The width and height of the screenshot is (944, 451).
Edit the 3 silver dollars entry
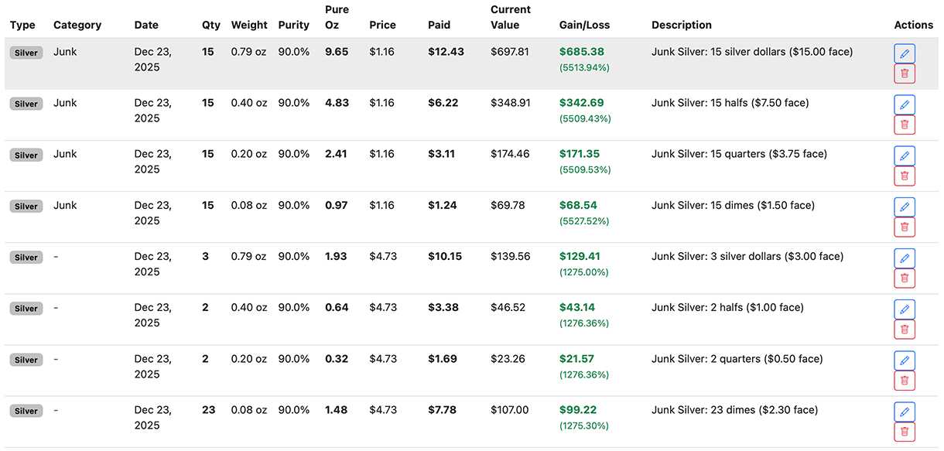pyautogui.click(x=905, y=258)
